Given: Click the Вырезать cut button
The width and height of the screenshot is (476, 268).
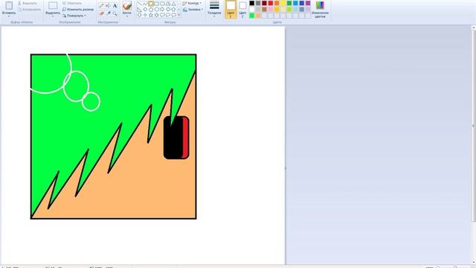Looking at the screenshot, I should [28, 3].
